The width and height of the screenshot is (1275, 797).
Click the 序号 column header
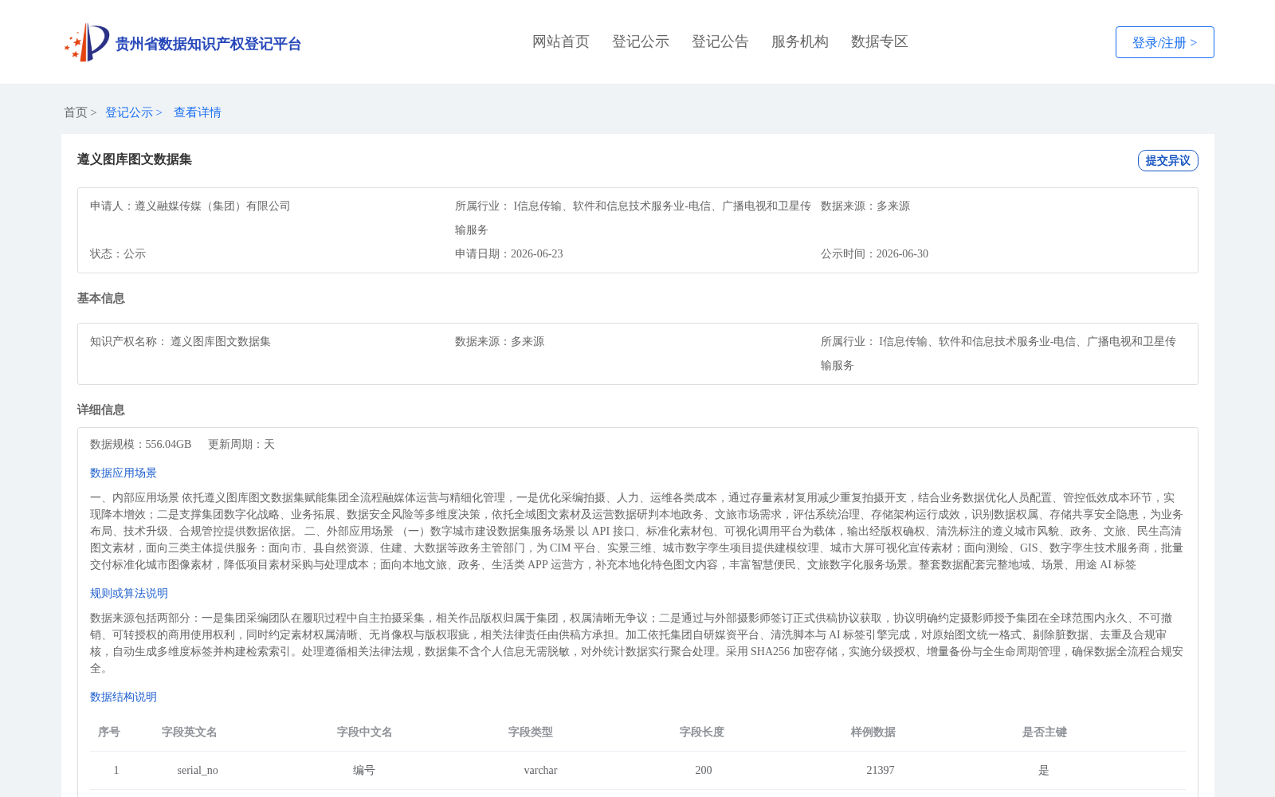point(109,732)
